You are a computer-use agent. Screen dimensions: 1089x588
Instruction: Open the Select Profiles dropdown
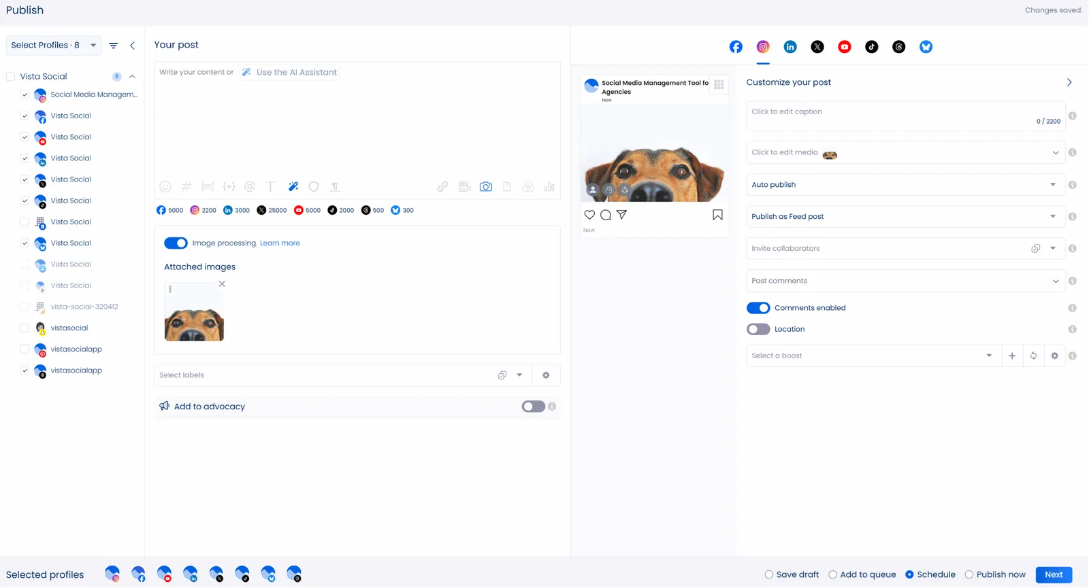tap(53, 46)
